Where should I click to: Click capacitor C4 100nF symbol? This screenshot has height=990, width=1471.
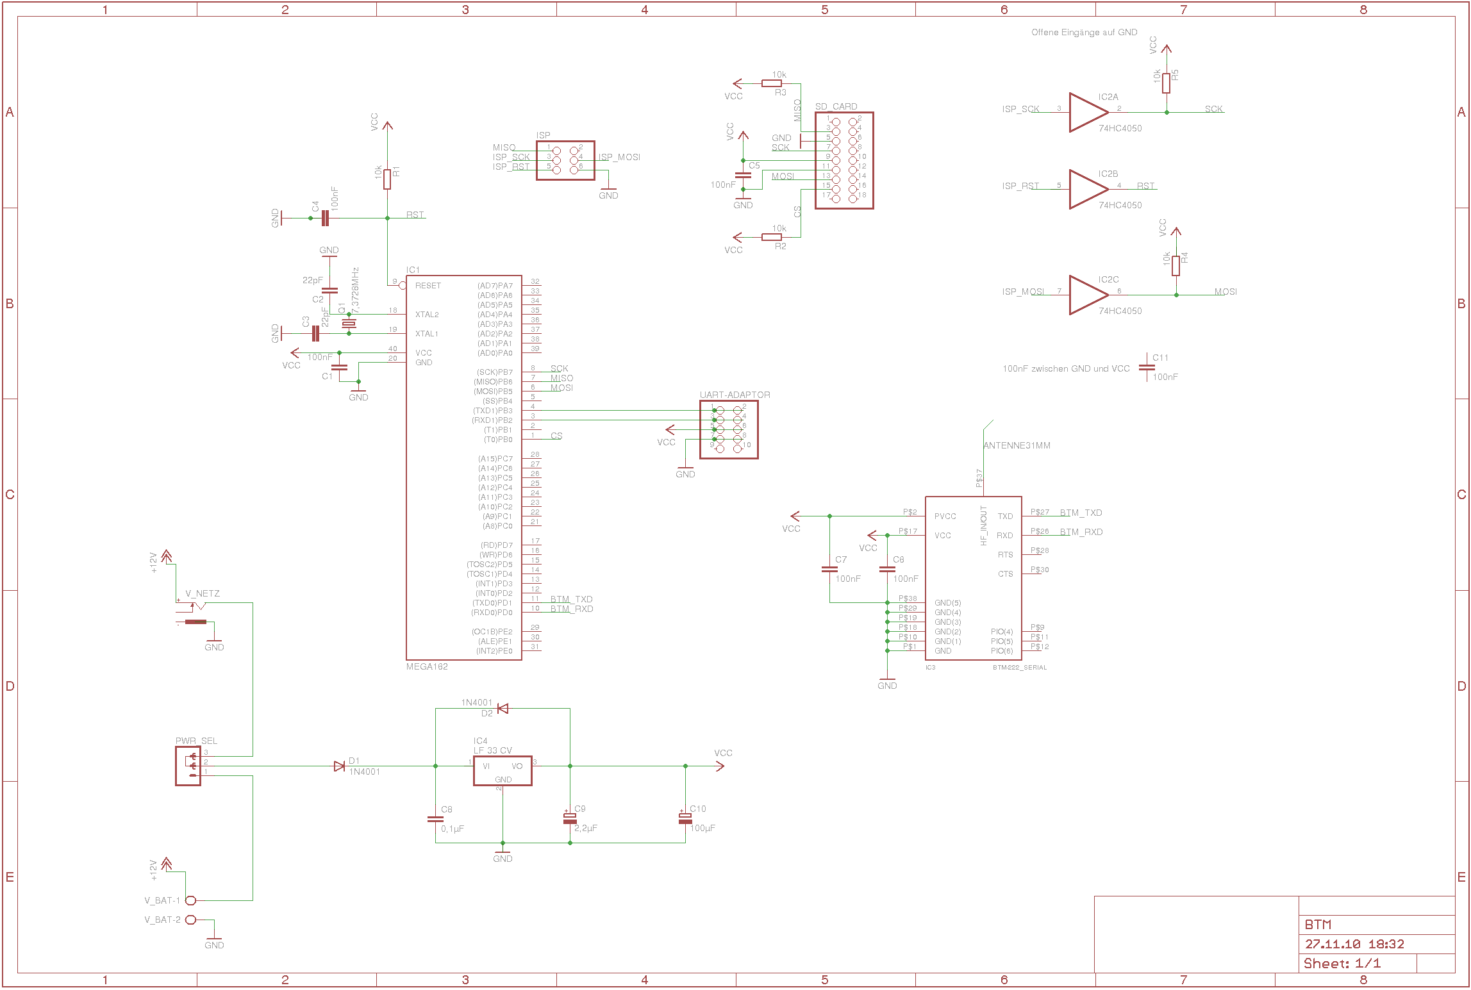tap(325, 218)
